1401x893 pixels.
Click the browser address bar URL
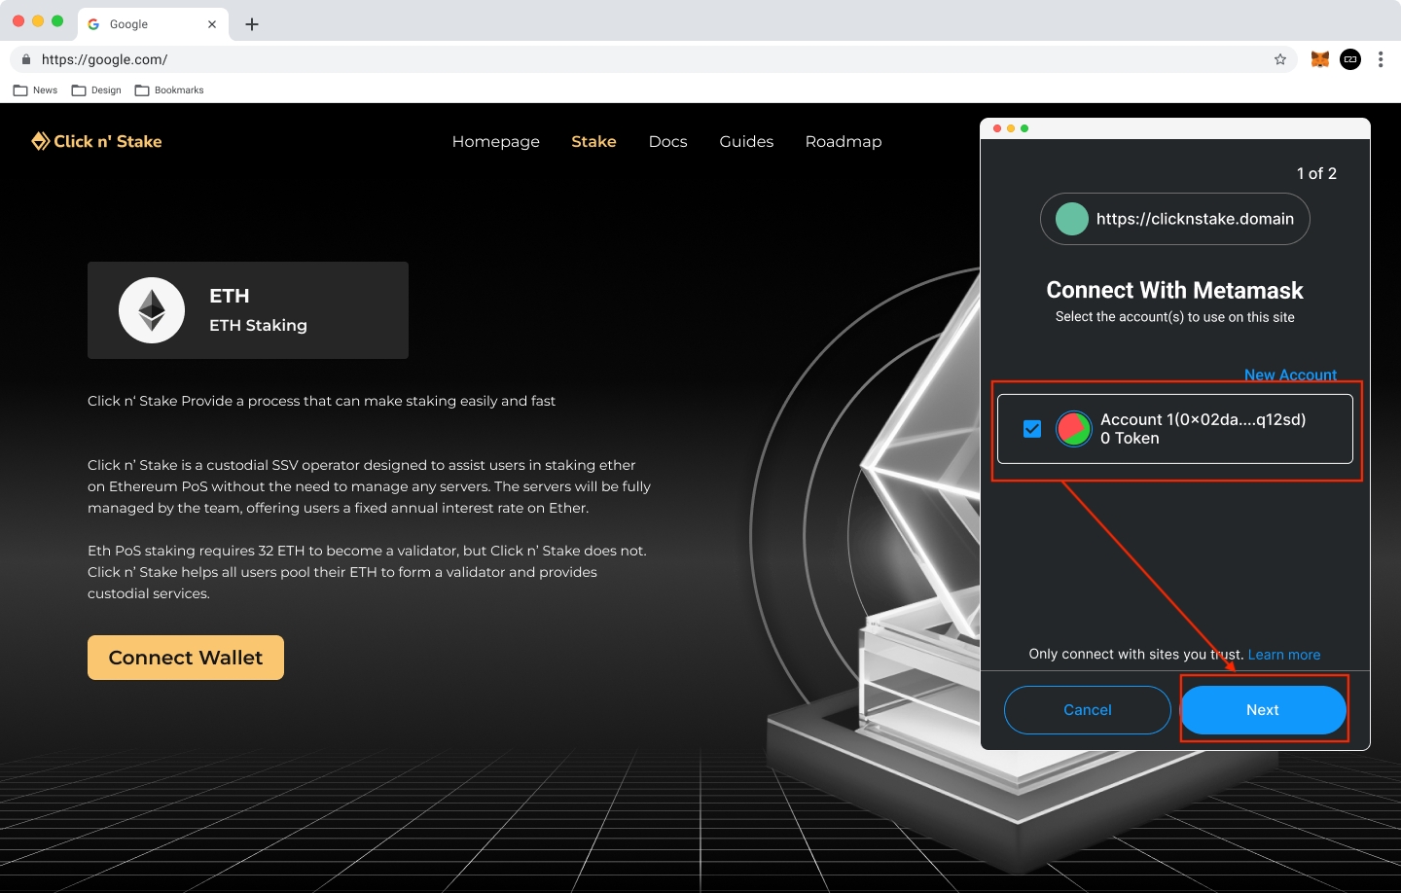coord(105,59)
